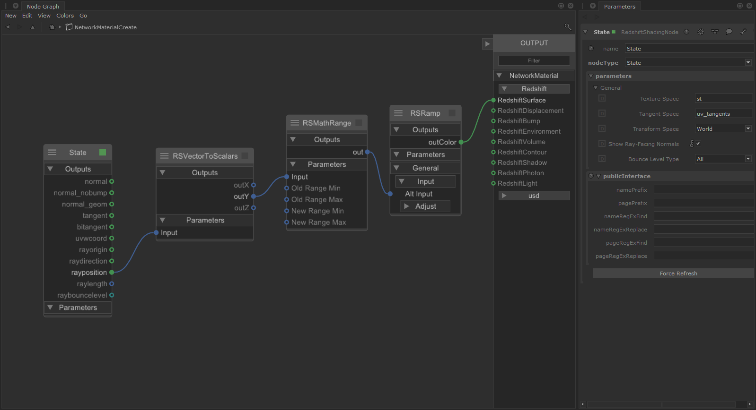The width and height of the screenshot is (756, 410).
Task: Click the home icon in Node Graph toolbar
Action: (x=52, y=27)
